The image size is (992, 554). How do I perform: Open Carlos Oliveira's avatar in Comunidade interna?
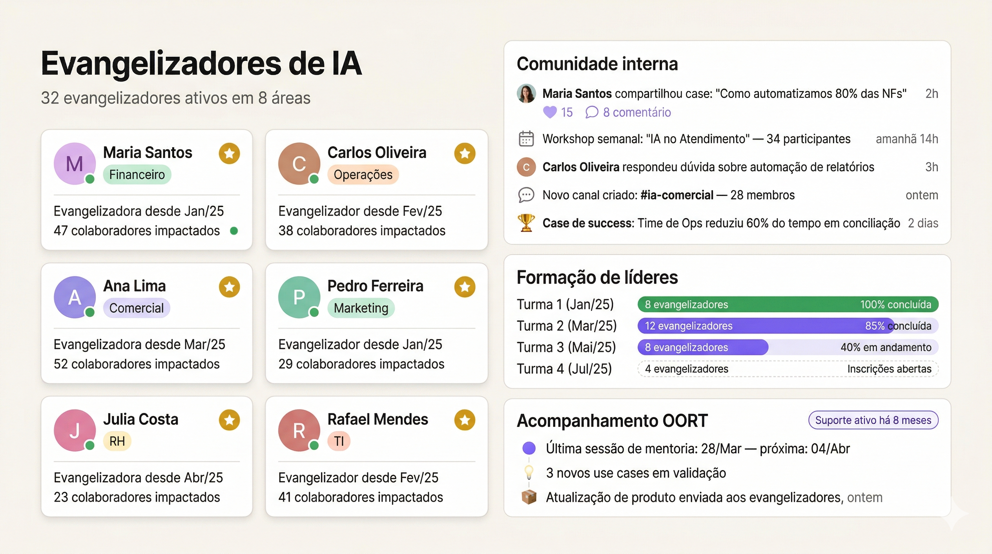526,167
